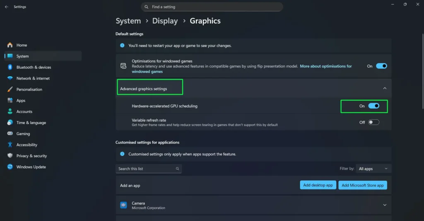Click the Search this list field
Image resolution: width=424 pixels, height=221 pixels.
pyautogui.click(x=149, y=169)
